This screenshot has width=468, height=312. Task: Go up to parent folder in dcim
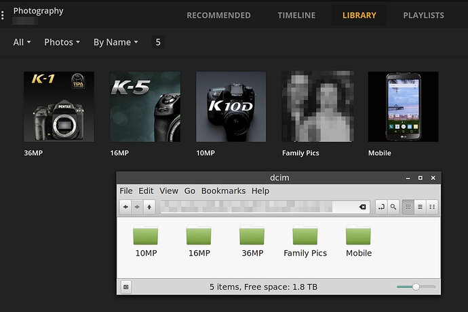point(149,207)
